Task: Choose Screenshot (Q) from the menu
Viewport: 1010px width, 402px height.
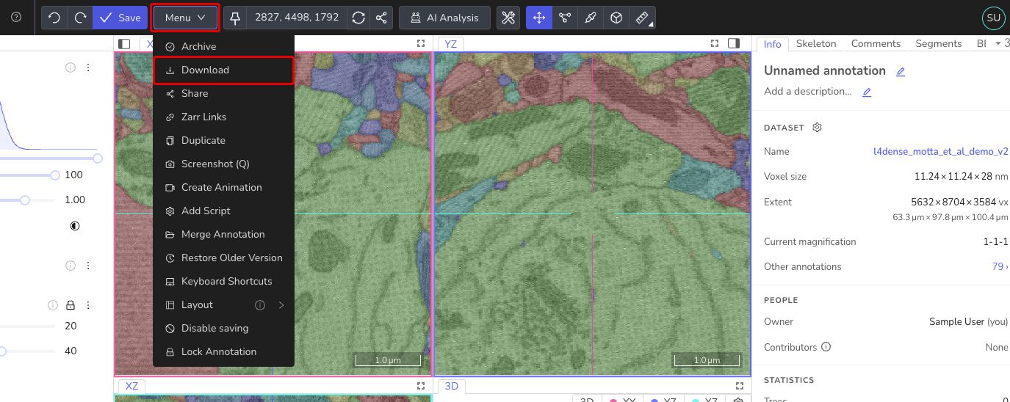Action: point(223,164)
